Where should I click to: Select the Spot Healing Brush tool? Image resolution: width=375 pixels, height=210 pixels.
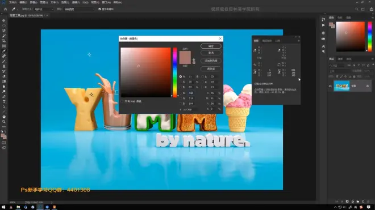click(x=4, y=56)
